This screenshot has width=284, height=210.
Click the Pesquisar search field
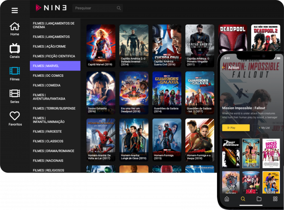[x=95, y=8]
